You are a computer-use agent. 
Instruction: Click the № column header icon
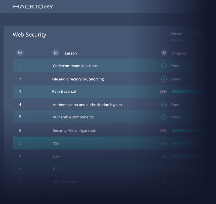click(20, 53)
